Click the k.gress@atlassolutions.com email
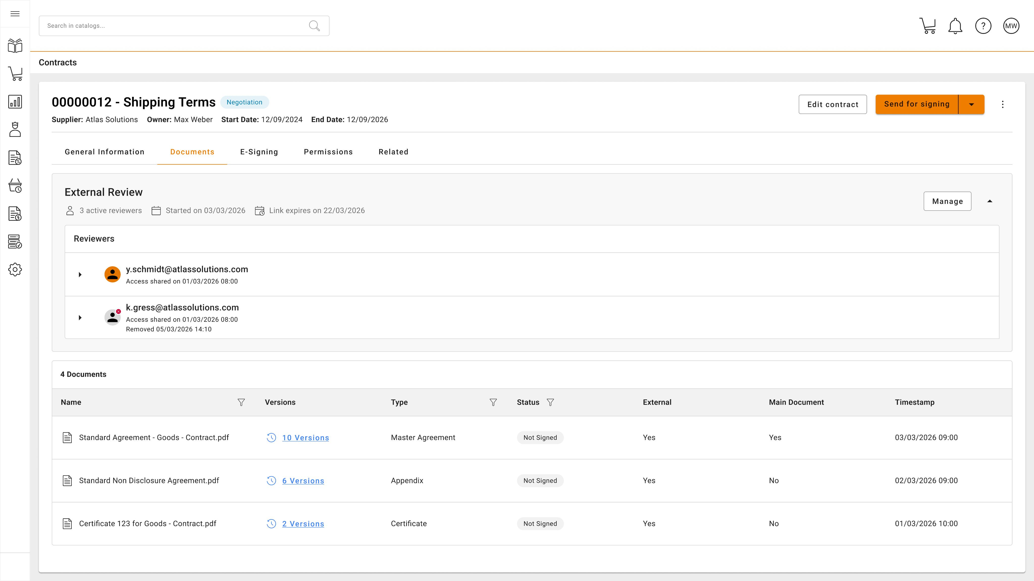The width and height of the screenshot is (1034, 581). tap(182, 308)
